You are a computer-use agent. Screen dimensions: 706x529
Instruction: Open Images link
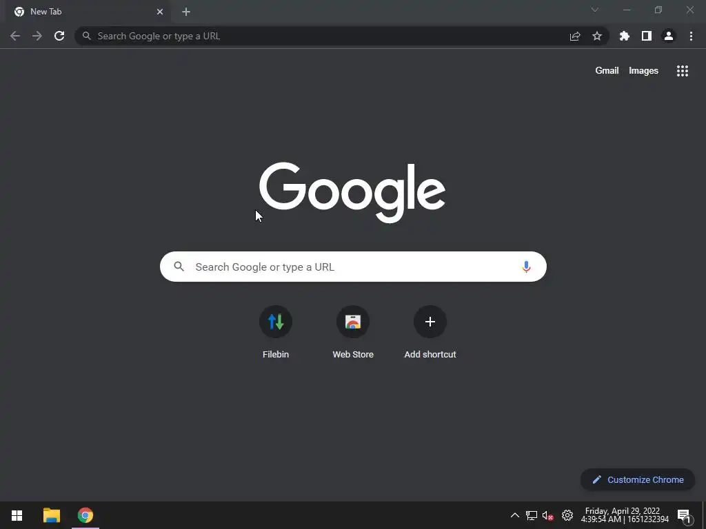643,71
